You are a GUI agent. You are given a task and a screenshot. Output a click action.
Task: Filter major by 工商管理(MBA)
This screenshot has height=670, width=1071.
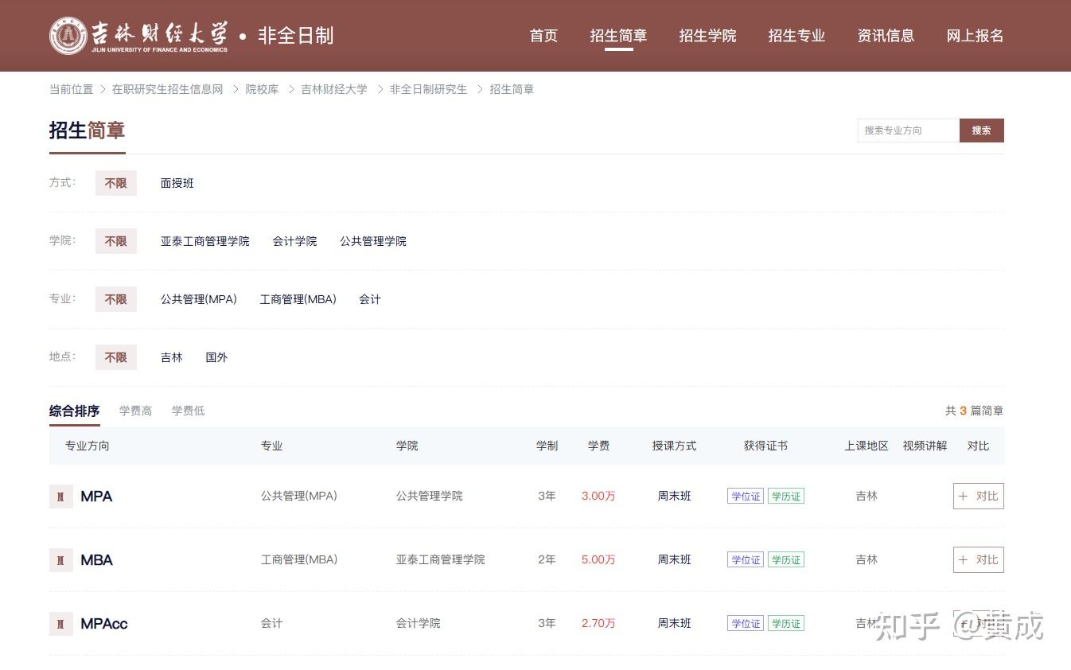click(298, 299)
